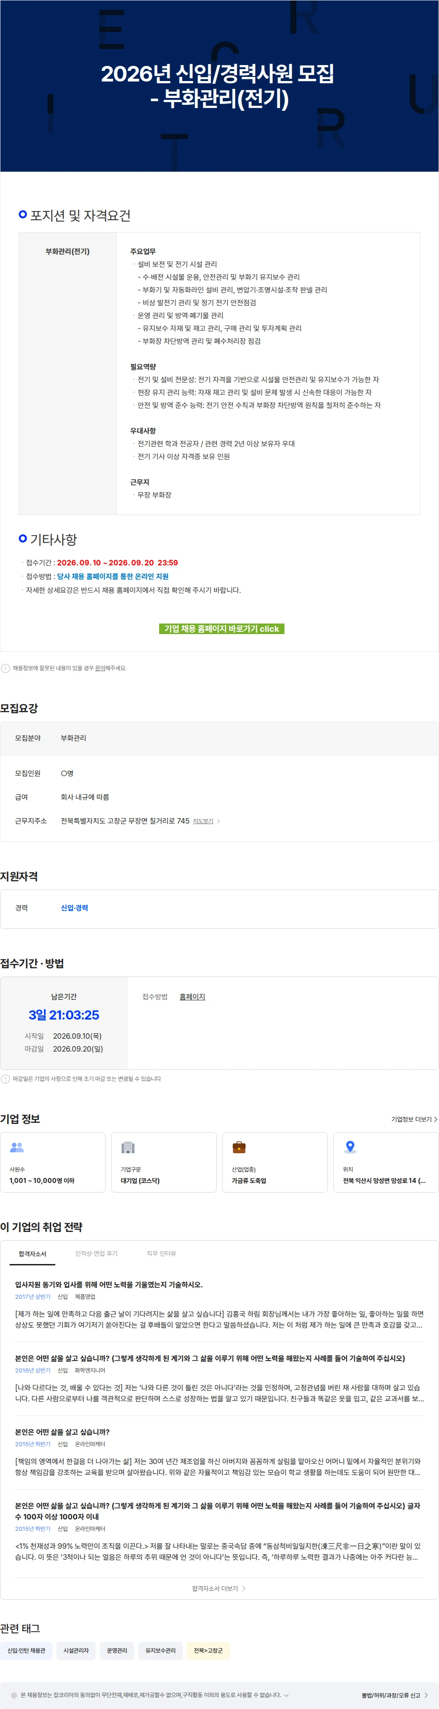Select the 유지보수관리 tag
Image resolution: width=439 pixels, height=1709 pixels.
pos(161,1650)
